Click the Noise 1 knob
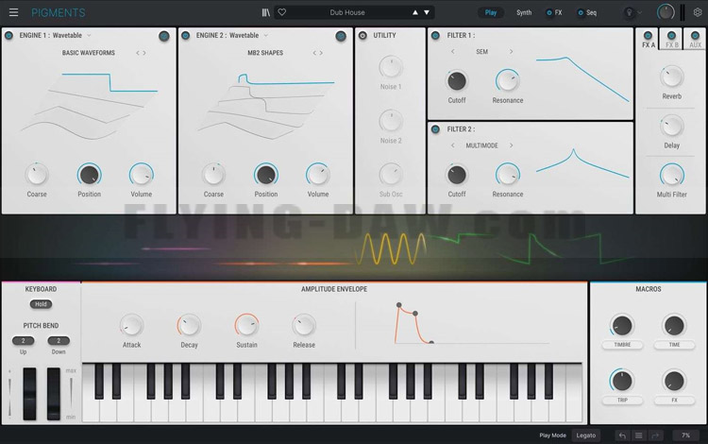Screen dimensions: 708x444 coord(391,67)
